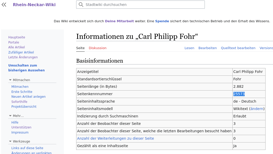Follow the Spende donation link
Image resolution: width=273 pixels, height=154 pixels.
162,21
